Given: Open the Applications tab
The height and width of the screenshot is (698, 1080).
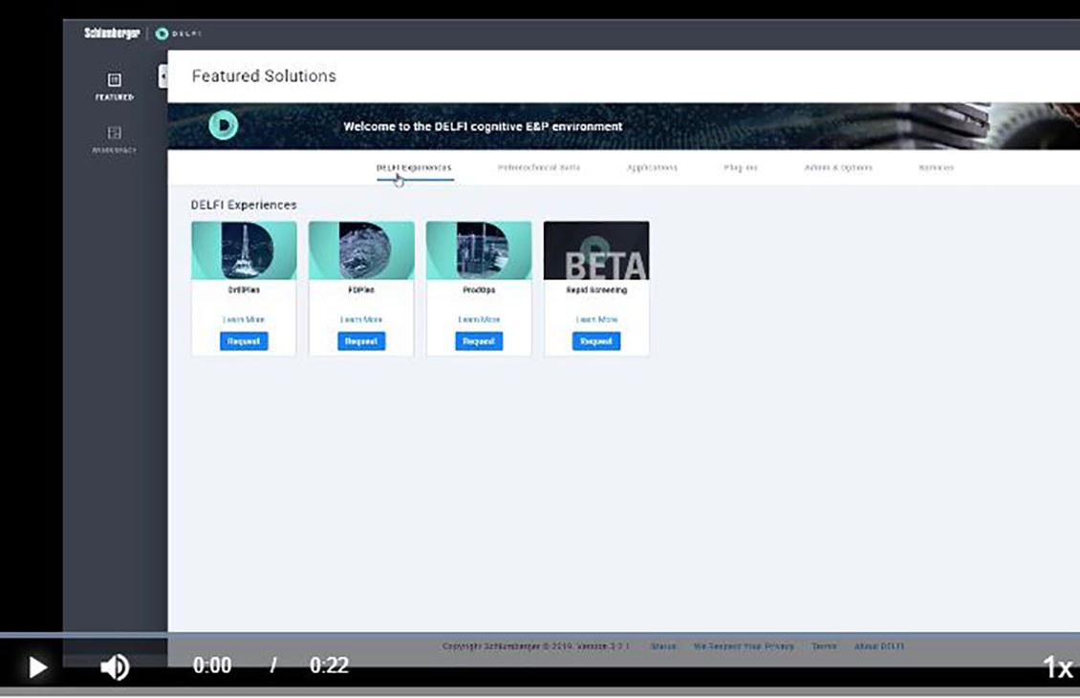Looking at the screenshot, I should coord(652,167).
